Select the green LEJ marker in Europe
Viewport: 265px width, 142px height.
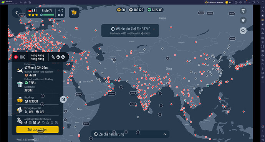tap(32, 35)
